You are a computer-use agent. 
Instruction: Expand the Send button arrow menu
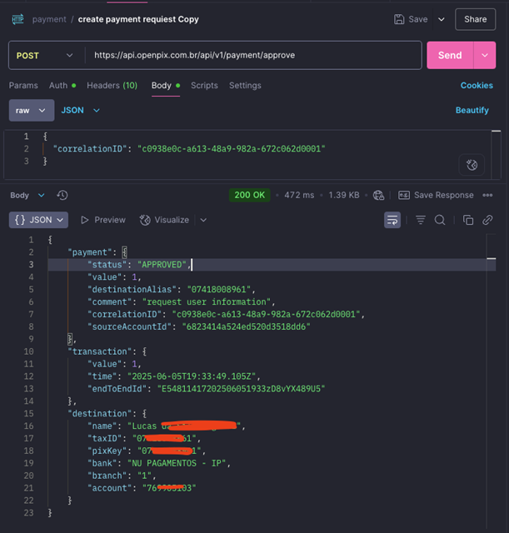[485, 56]
